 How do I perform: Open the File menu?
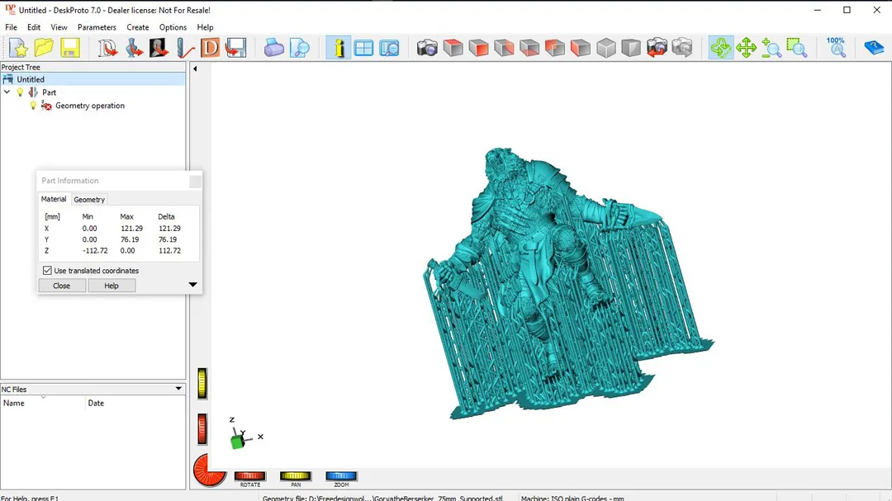point(11,27)
